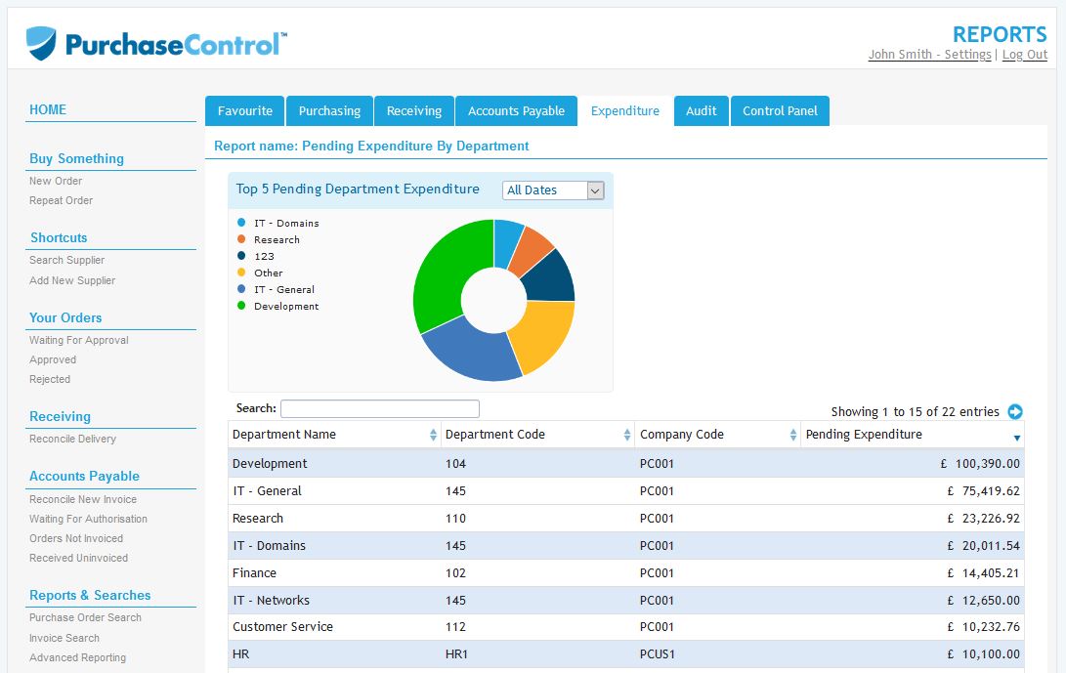Select the Audit tab

click(701, 111)
